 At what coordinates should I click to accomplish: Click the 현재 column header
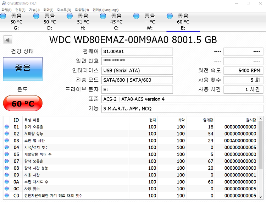click(x=143, y=120)
